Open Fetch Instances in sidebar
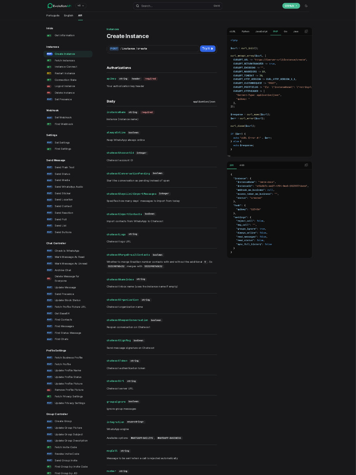 [64, 60]
